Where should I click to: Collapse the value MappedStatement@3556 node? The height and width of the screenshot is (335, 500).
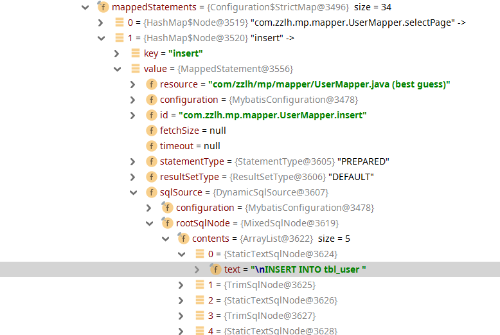118,69
